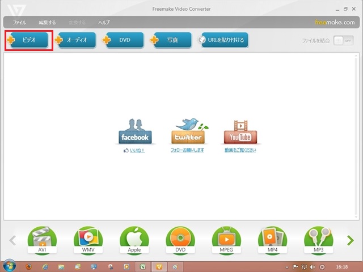Select the WMV conversion format icon

coord(88,240)
